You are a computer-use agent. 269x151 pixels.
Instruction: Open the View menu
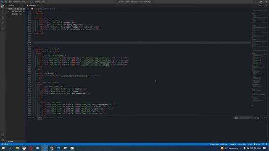pyautogui.click(x=23, y=2)
